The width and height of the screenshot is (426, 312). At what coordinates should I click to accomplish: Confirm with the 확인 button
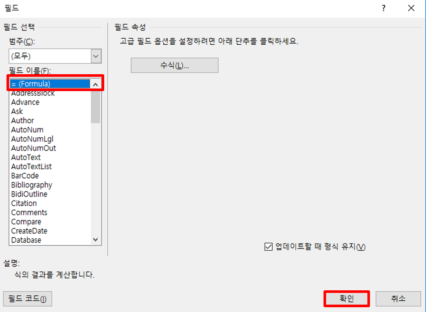coord(347,299)
